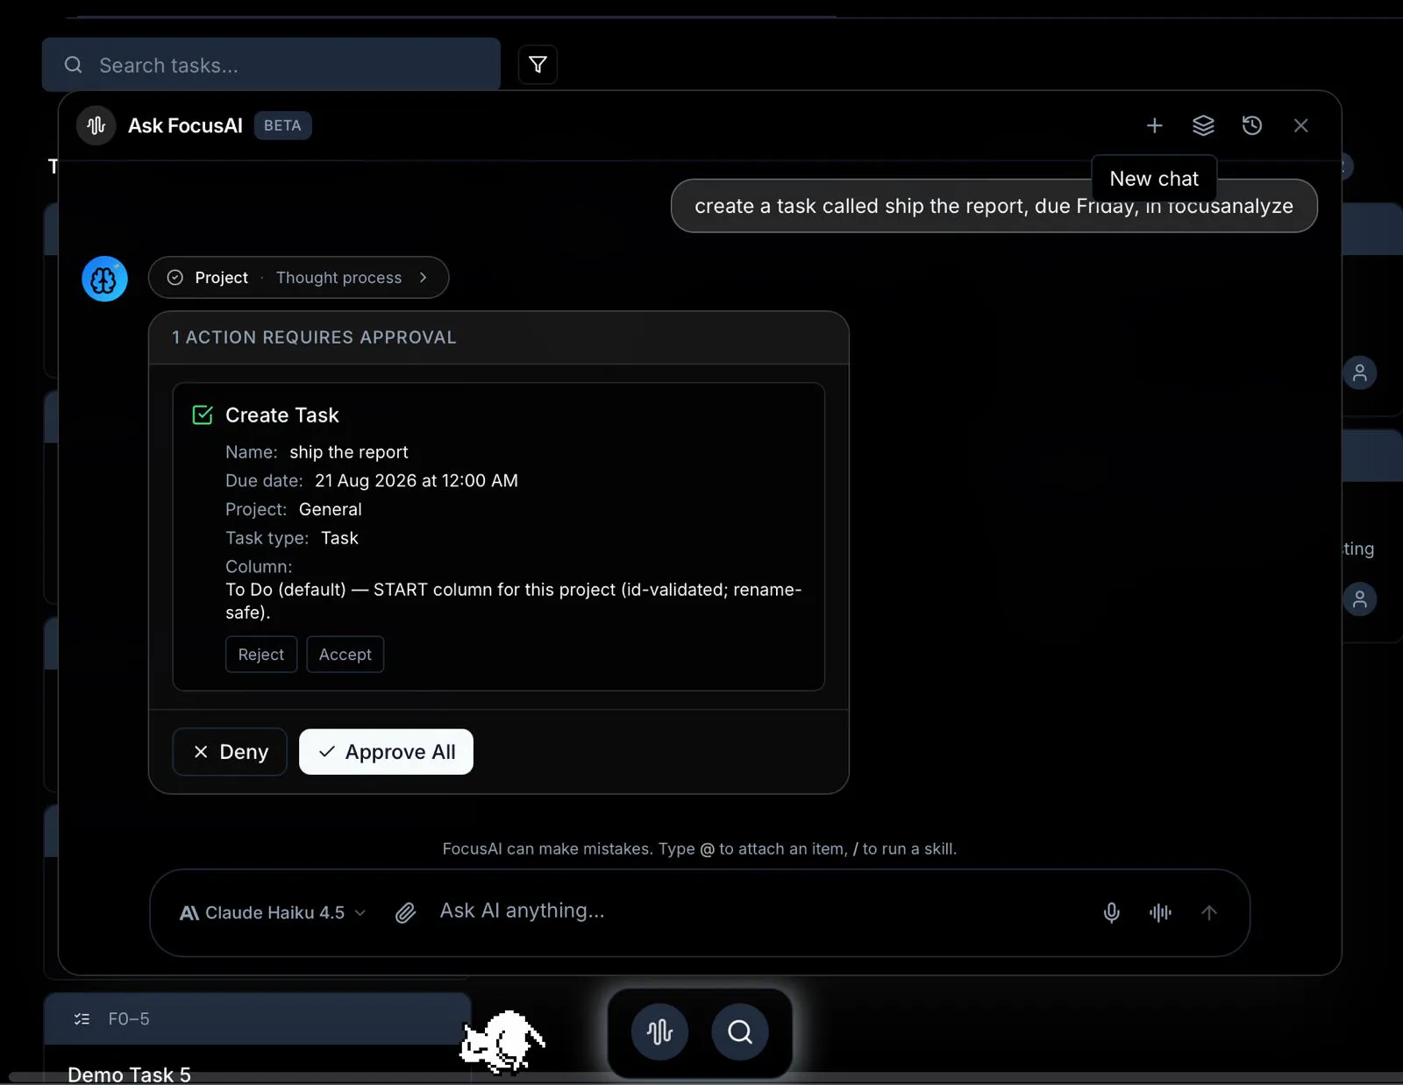Click the To Do (default) column description

point(514,601)
